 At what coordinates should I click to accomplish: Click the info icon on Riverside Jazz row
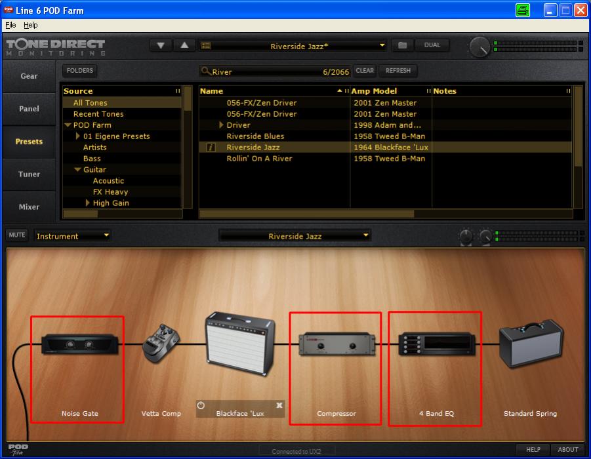tap(211, 148)
